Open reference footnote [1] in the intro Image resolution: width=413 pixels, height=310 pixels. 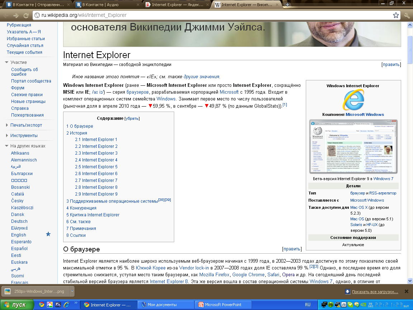point(285,105)
